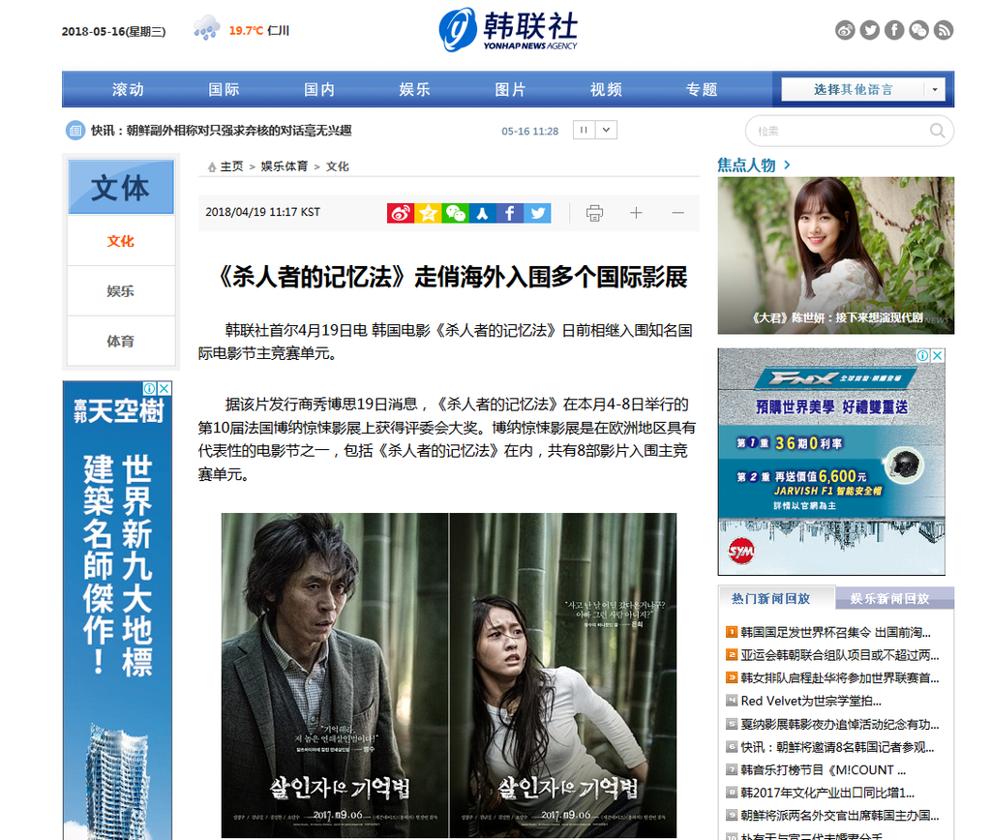Open news item 戛纳影展韩影夜
This screenshot has width=991, height=840.
[x=839, y=724]
